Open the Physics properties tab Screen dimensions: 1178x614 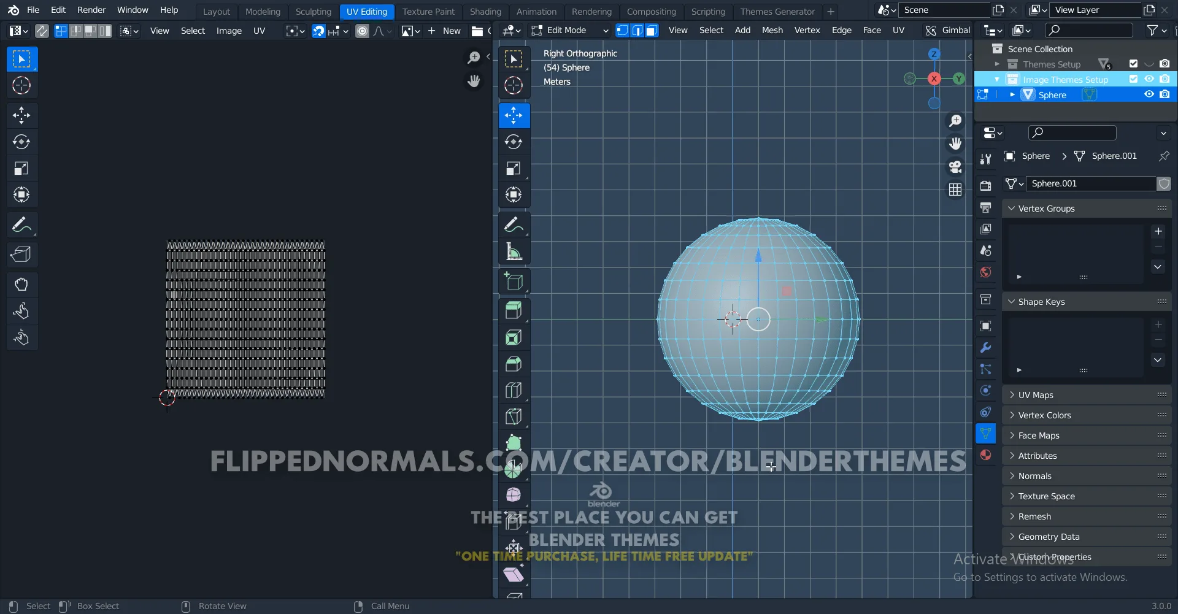[985, 391]
